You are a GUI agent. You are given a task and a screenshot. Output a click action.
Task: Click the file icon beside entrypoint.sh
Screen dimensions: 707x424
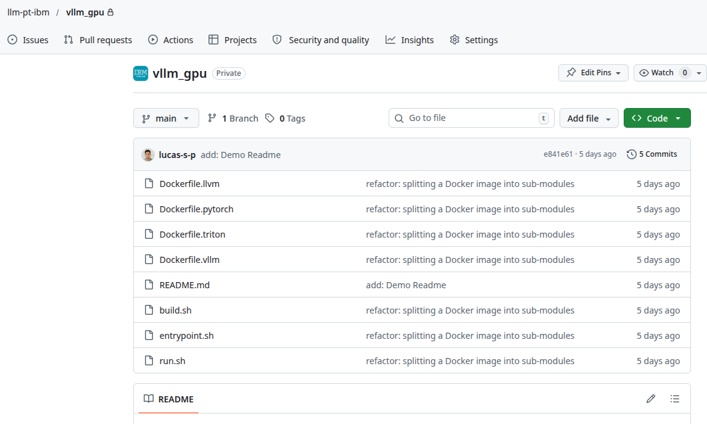(x=149, y=335)
